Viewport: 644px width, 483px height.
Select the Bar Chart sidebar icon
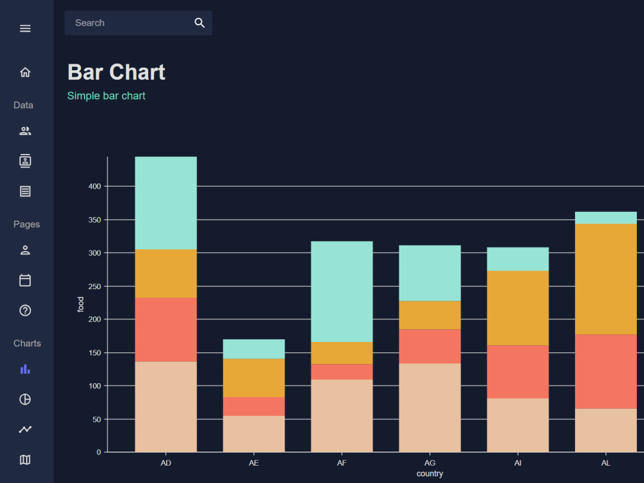[x=25, y=369]
